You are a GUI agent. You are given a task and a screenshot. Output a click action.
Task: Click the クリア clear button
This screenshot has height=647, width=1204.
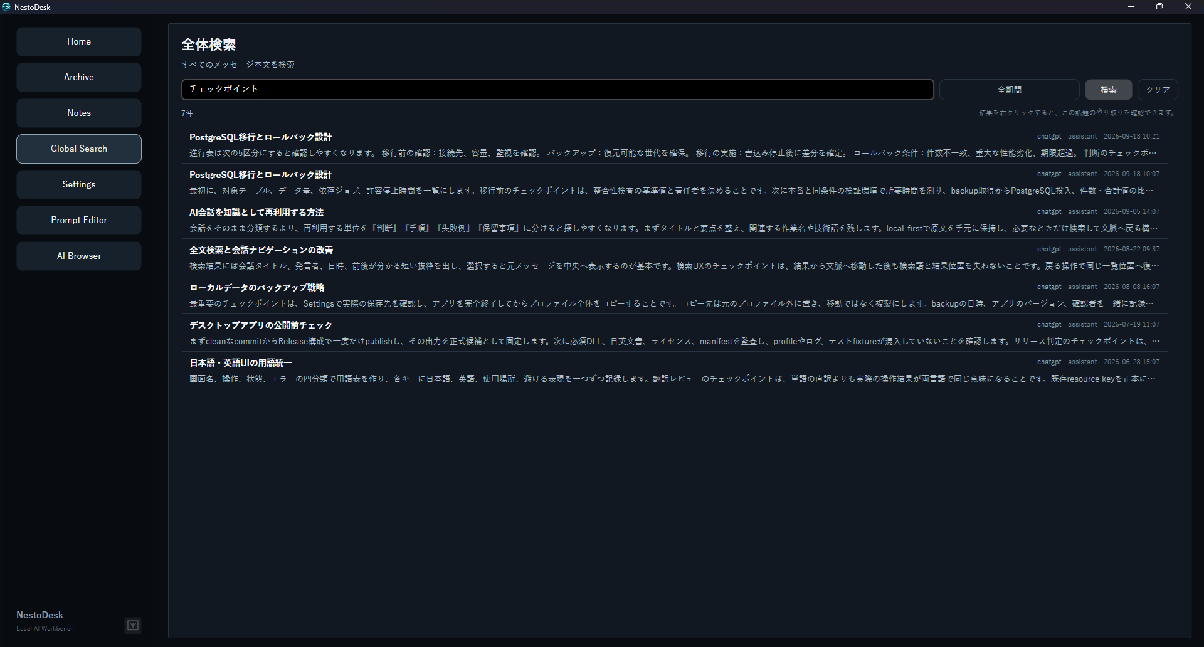[1158, 90]
